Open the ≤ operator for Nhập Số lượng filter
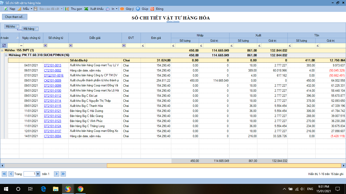Screen dimensions: 346x194 [173, 45]
